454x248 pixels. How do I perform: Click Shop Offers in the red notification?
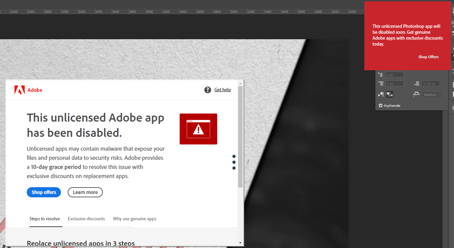(x=428, y=57)
